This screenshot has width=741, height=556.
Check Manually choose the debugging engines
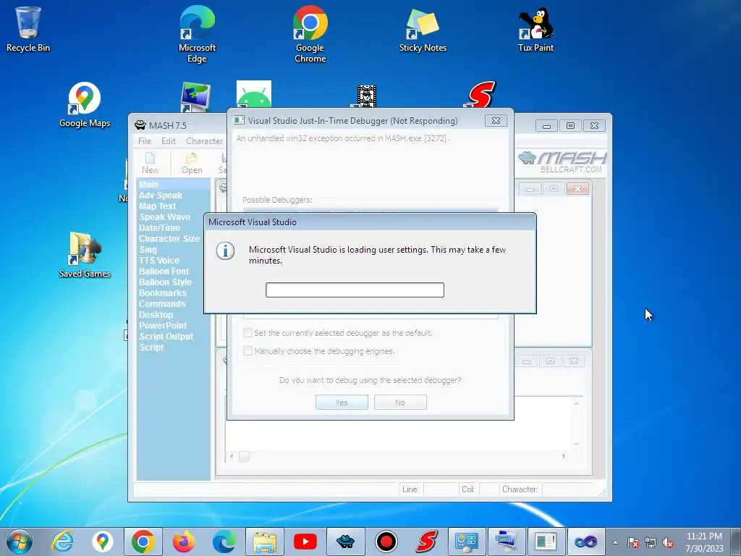[x=247, y=351]
